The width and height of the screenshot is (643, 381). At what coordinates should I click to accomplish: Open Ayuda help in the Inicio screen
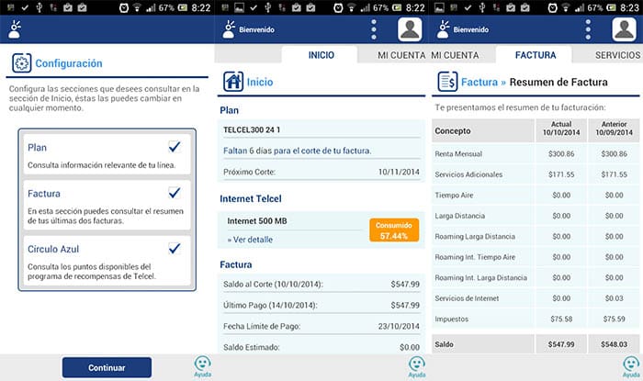(417, 366)
